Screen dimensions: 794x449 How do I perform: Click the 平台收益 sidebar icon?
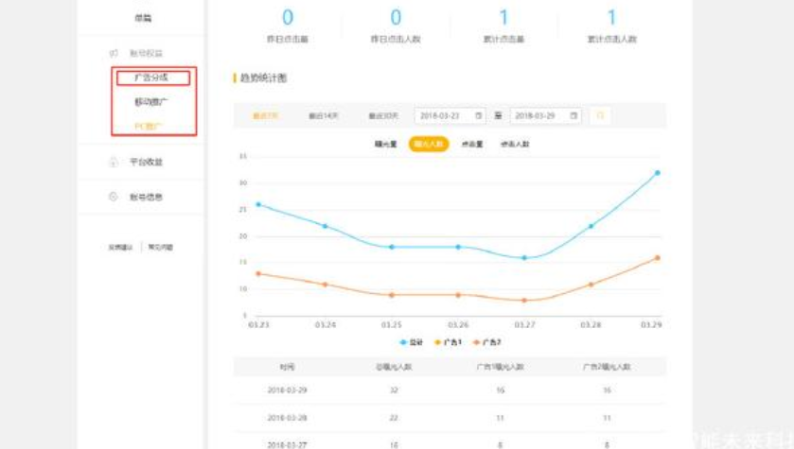click(x=114, y=163)
